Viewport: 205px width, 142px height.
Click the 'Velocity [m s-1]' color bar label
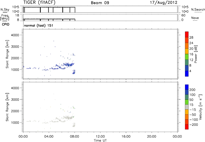pyautogui.click(x=200, y=107)
